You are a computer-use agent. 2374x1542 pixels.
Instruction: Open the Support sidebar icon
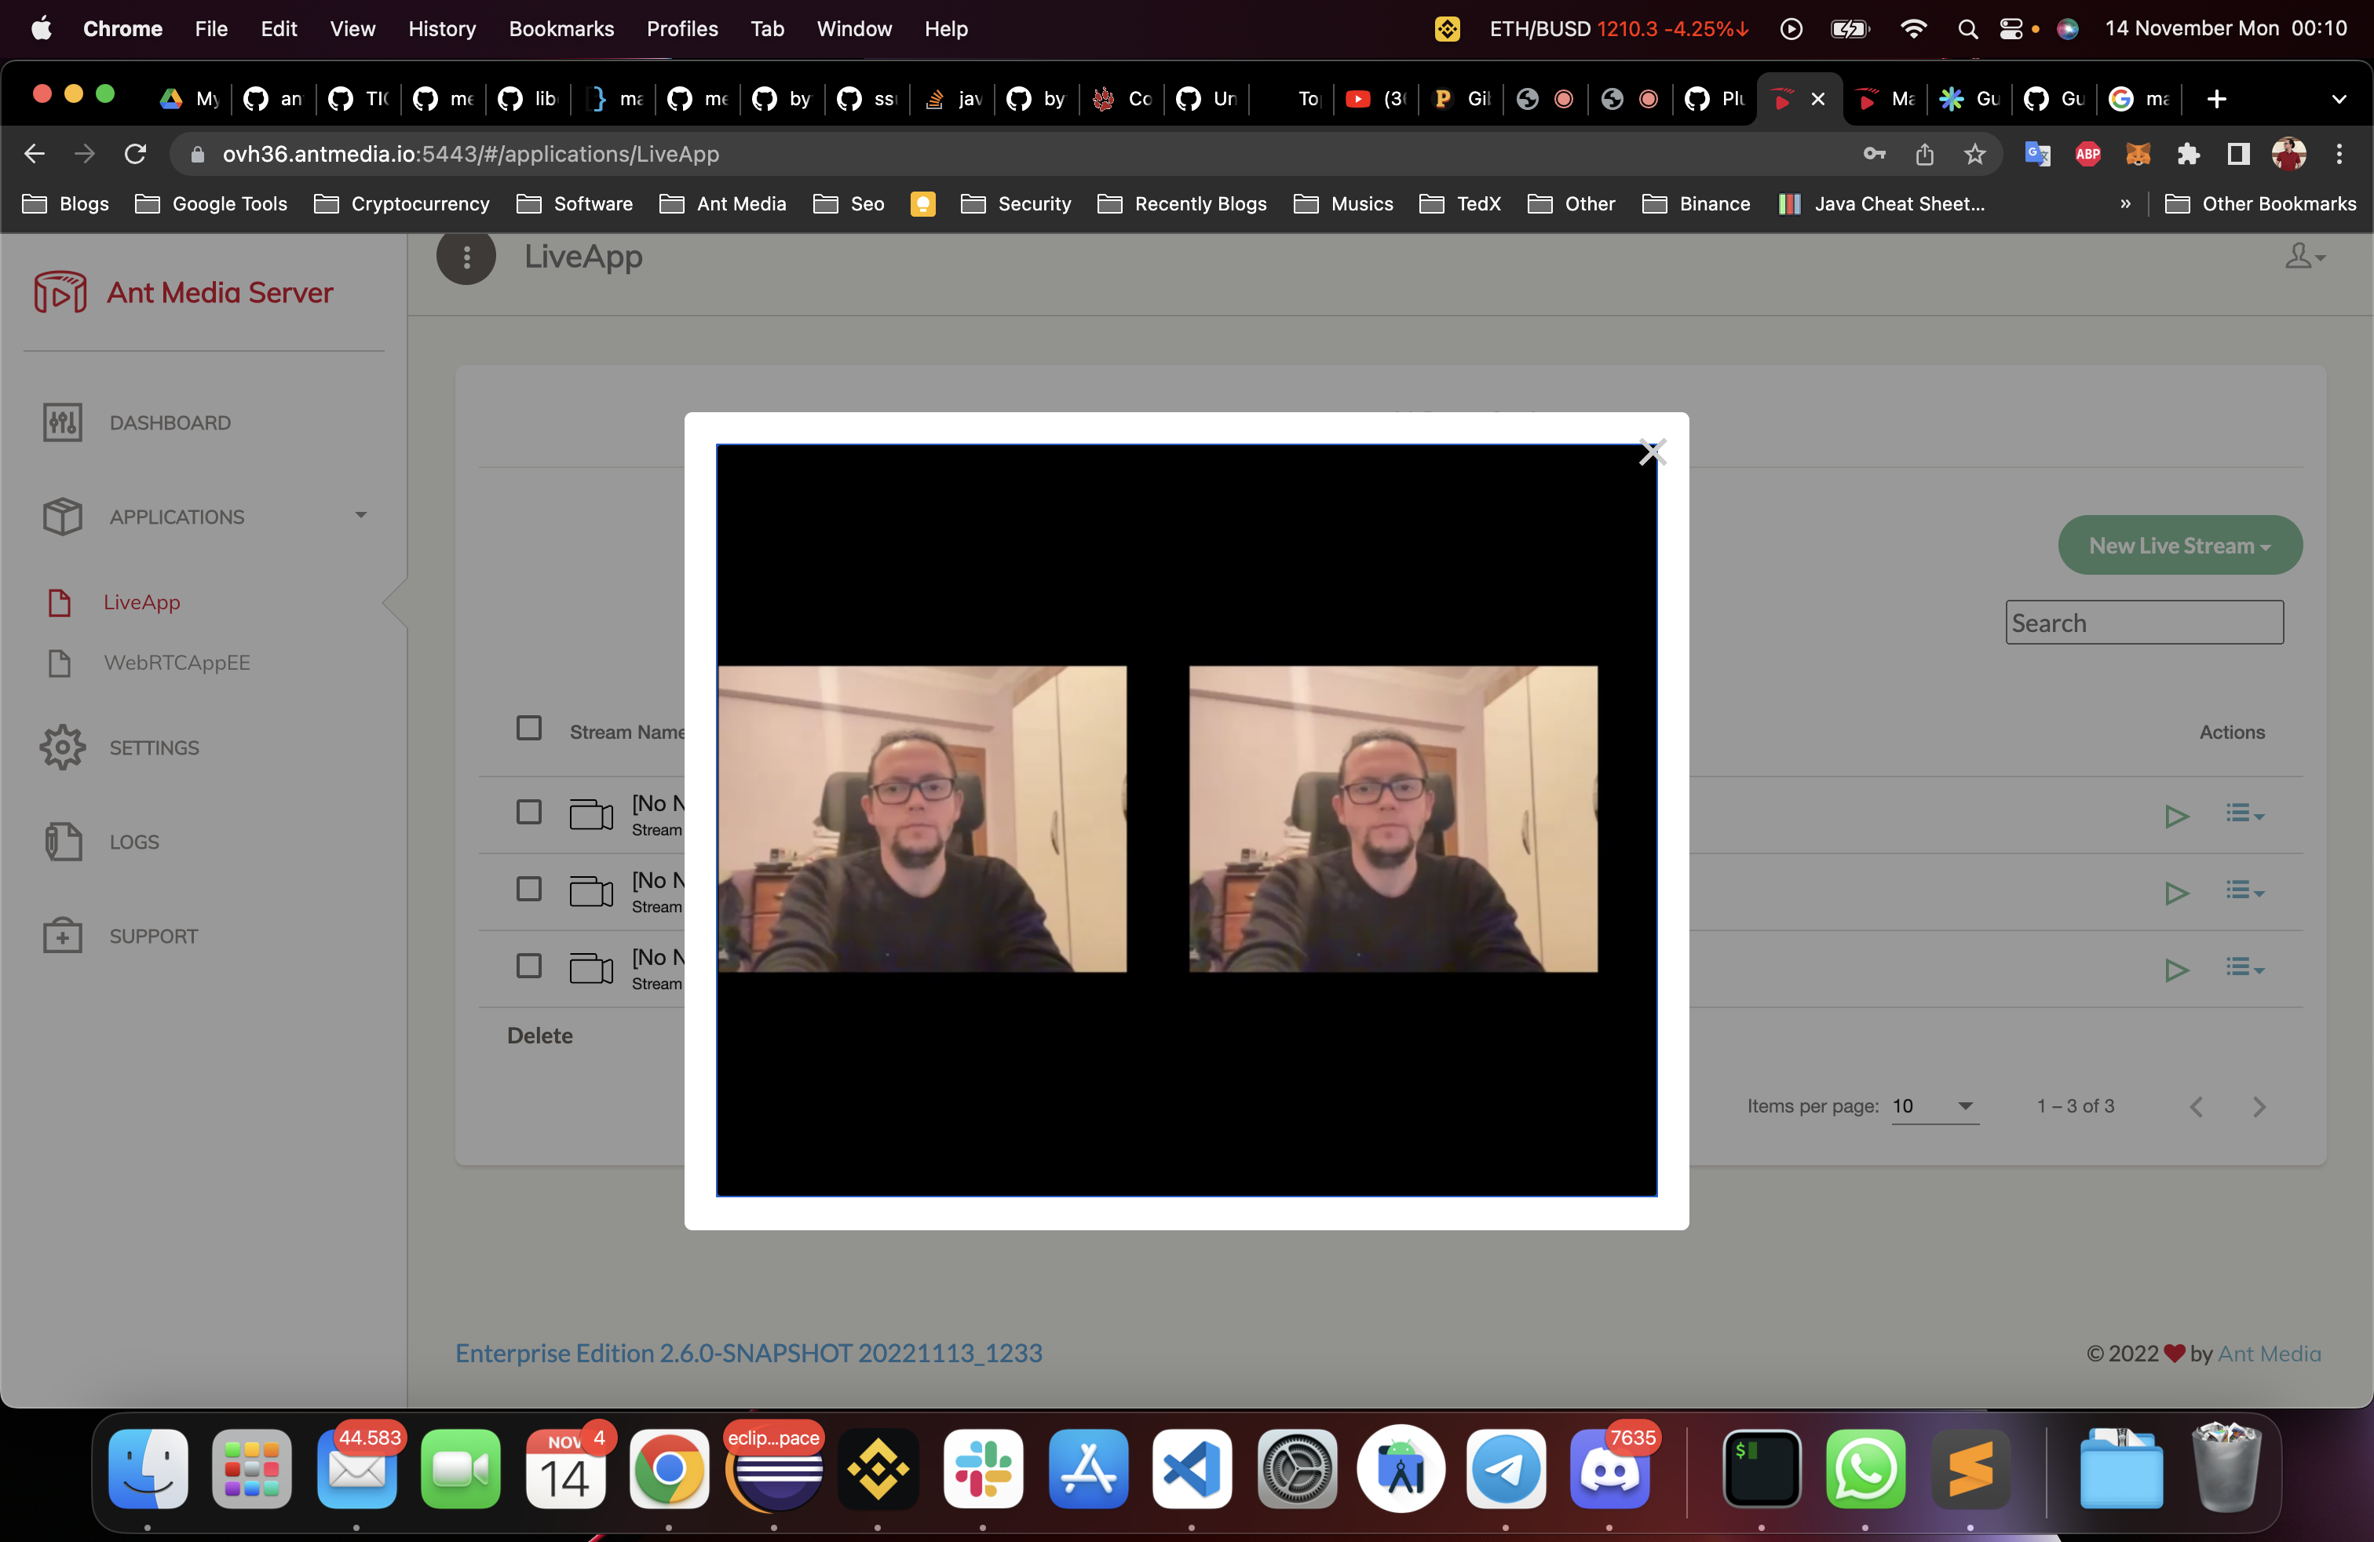coord(63,936)
